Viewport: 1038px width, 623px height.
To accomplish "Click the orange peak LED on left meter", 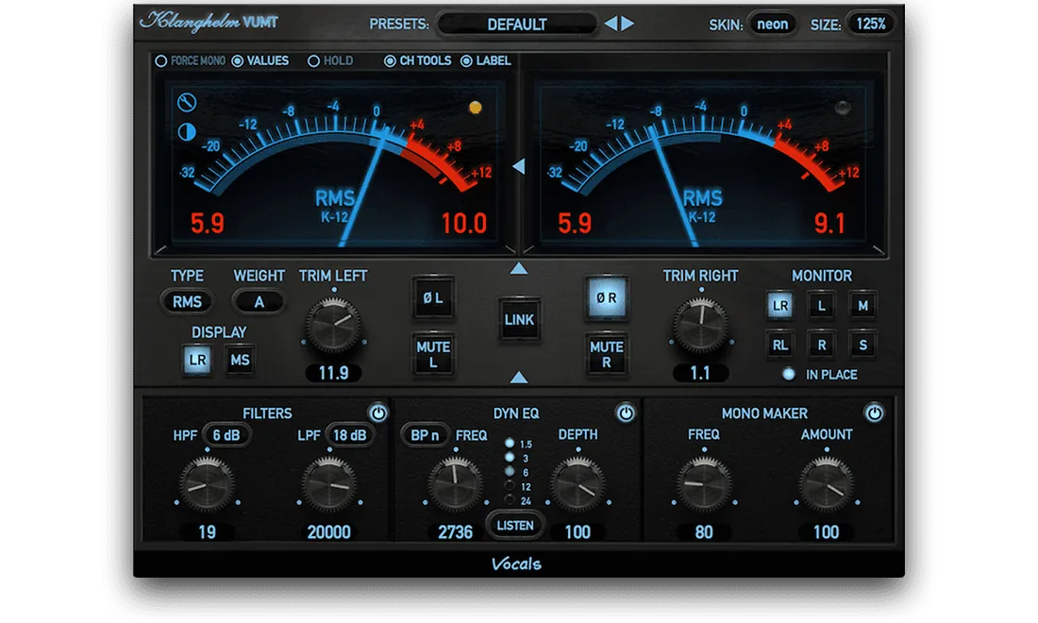I will [x=476, y=108].
